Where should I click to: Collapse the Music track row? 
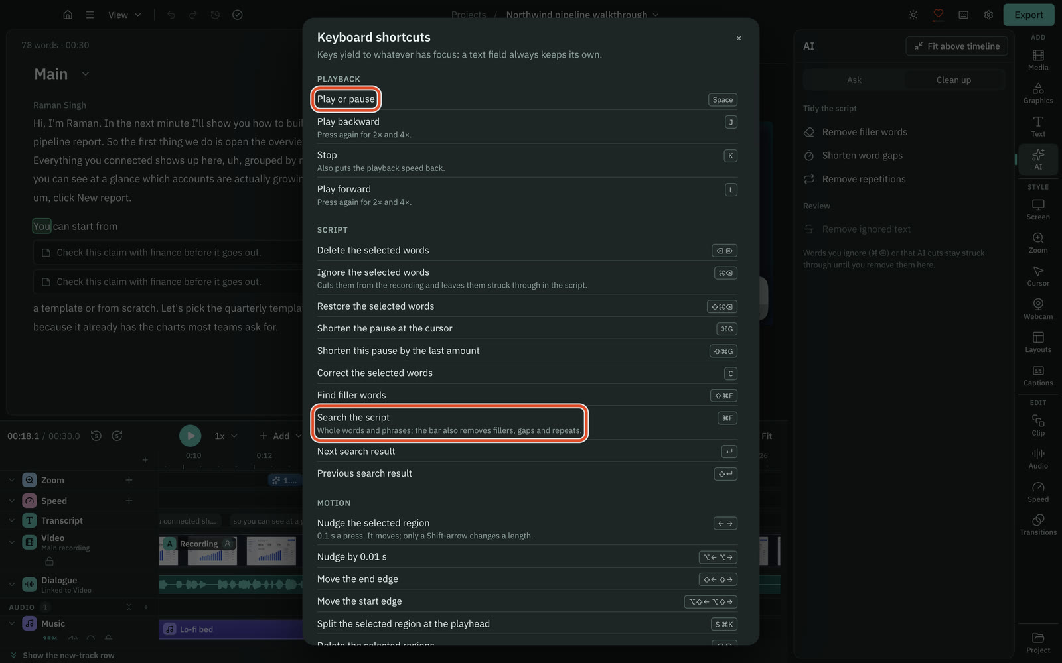coord(11,623)
